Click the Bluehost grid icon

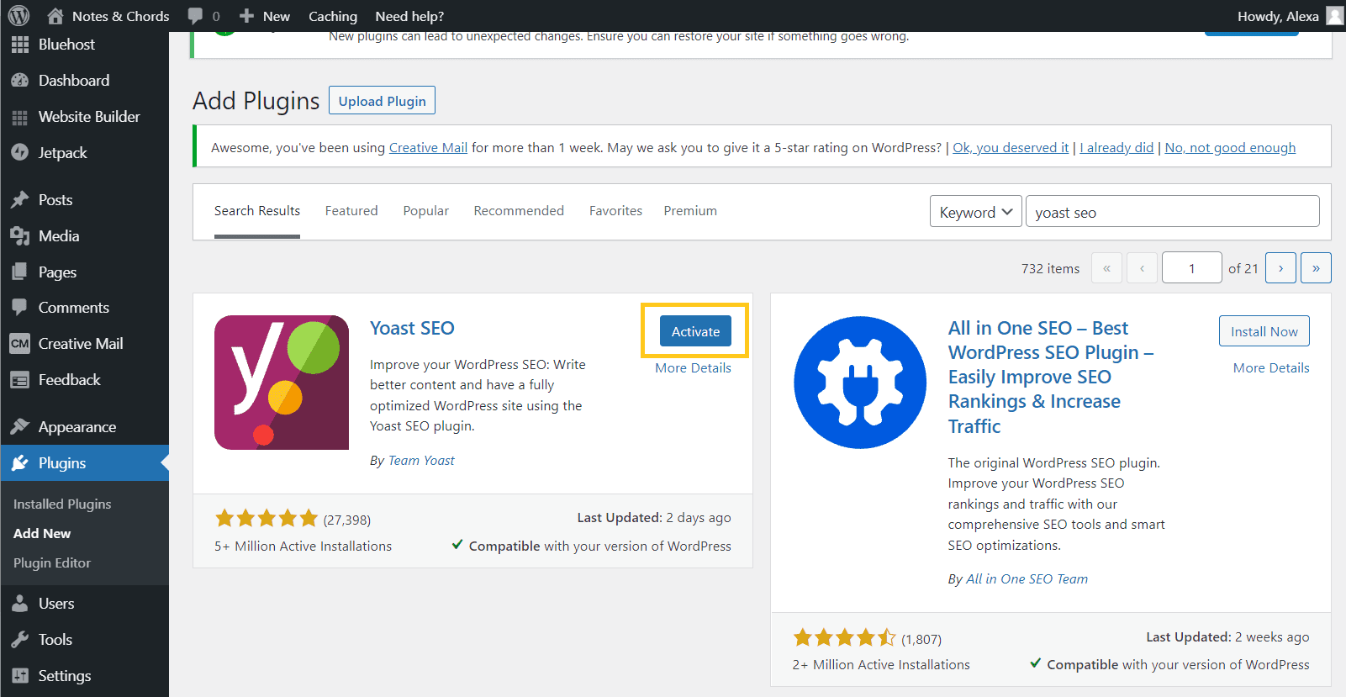pyautogui.click(x=20, y=45)
